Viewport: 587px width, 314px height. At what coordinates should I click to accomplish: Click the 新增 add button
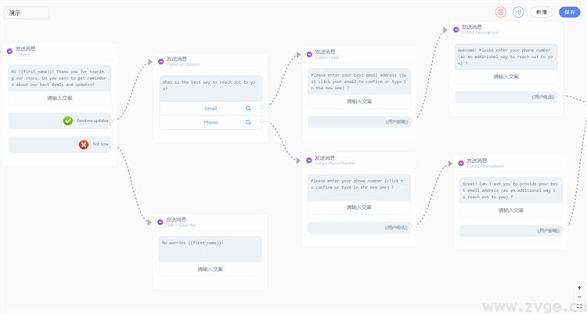[x=541, y=12]
